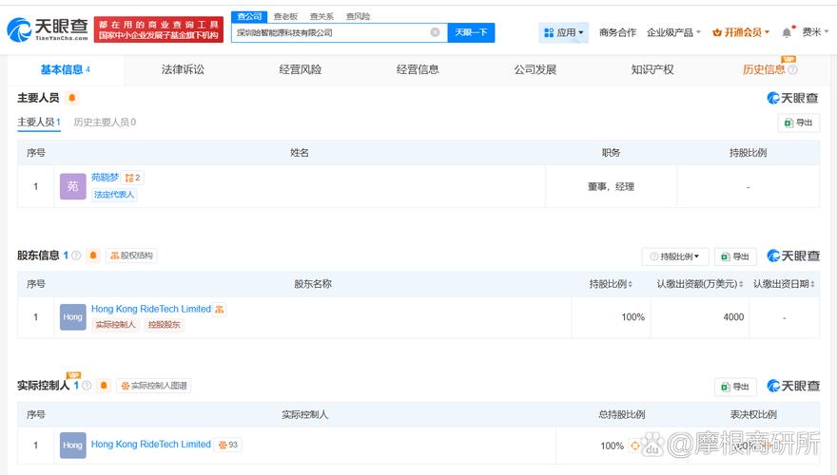Open Hong Kong RideTech Limited shareholder link

click(151, 309)
